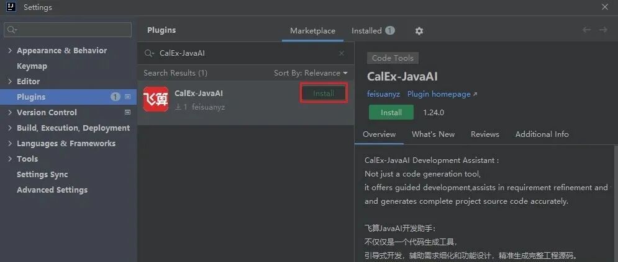Navigate back with the left arrow

point(587,30)
